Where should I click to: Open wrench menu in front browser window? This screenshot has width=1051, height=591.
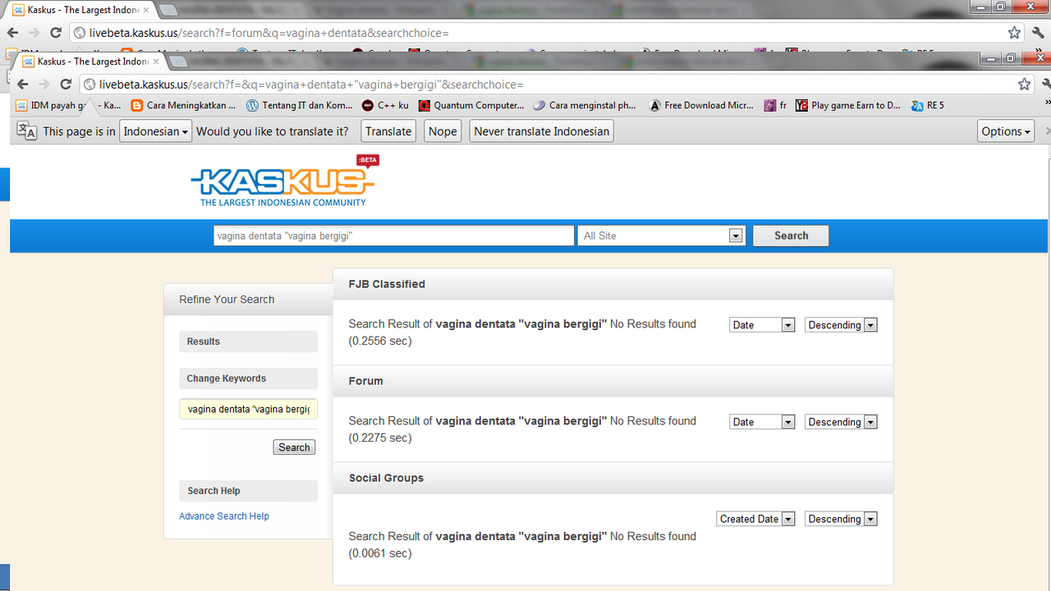click(x=1046, y=84)
